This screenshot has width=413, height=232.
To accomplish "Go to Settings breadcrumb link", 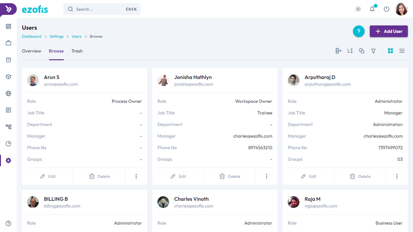I will click(56, 36).
